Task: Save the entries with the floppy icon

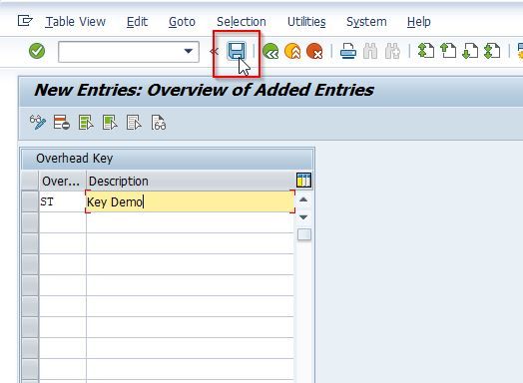Action: pos(237,51)
